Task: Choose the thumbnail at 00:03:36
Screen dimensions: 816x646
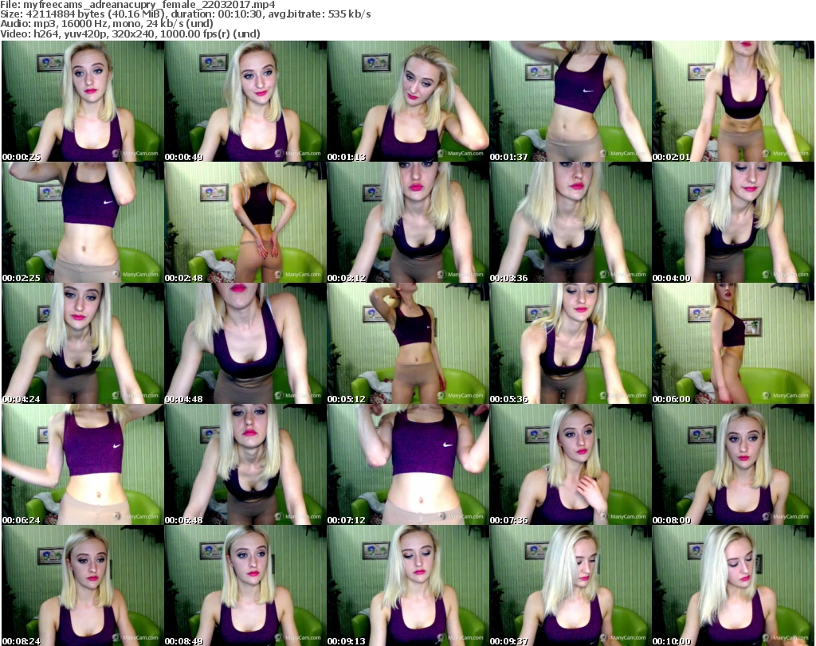Action: pyautogui.click(x=571, y=222)
